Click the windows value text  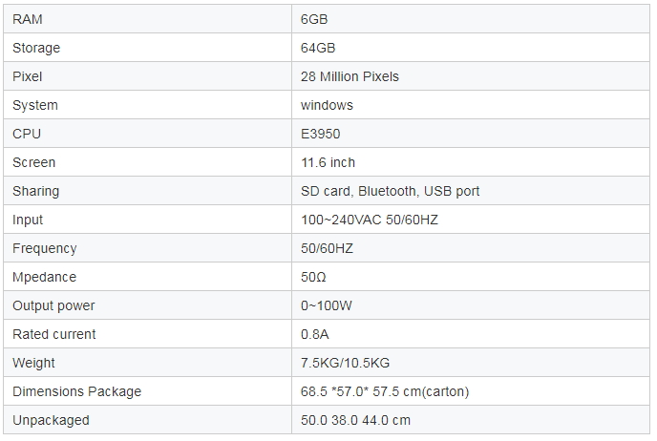click(327, 105)
